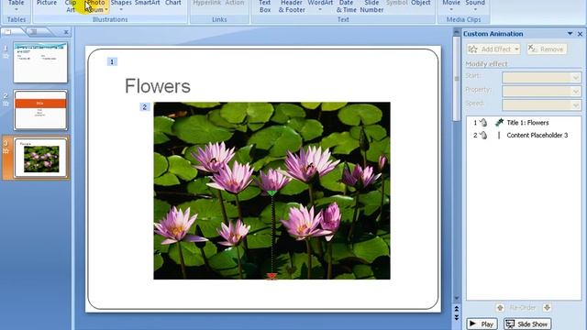Select the water lilies picture
The height and width of the screenshot is (330, 587).
pyautogui.click(x=271, y=191)
